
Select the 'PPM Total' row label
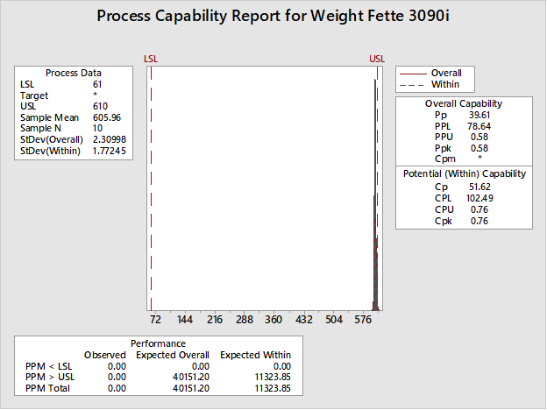point(47,388)
